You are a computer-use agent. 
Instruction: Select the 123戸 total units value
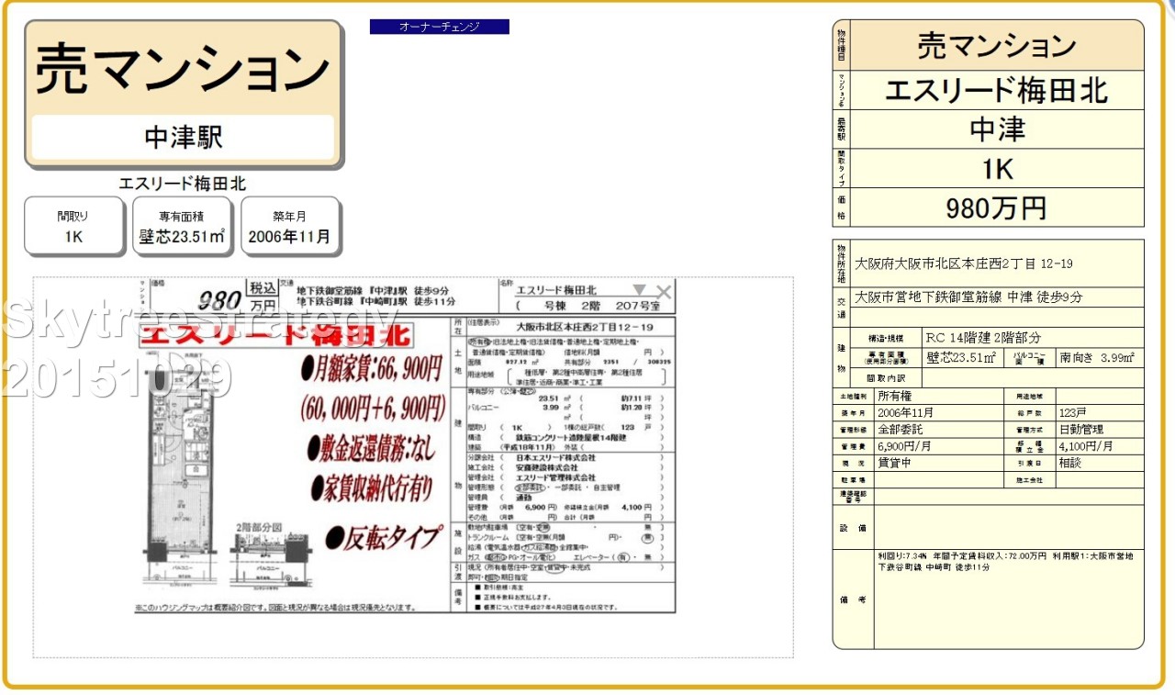(x=1073, y=413)
